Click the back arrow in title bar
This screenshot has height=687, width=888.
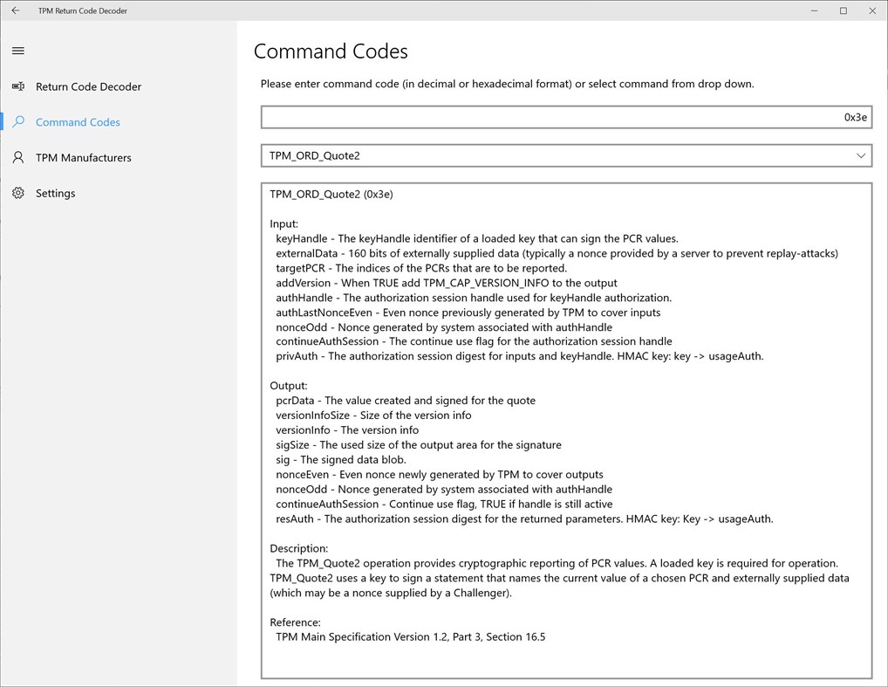point(15,10)
